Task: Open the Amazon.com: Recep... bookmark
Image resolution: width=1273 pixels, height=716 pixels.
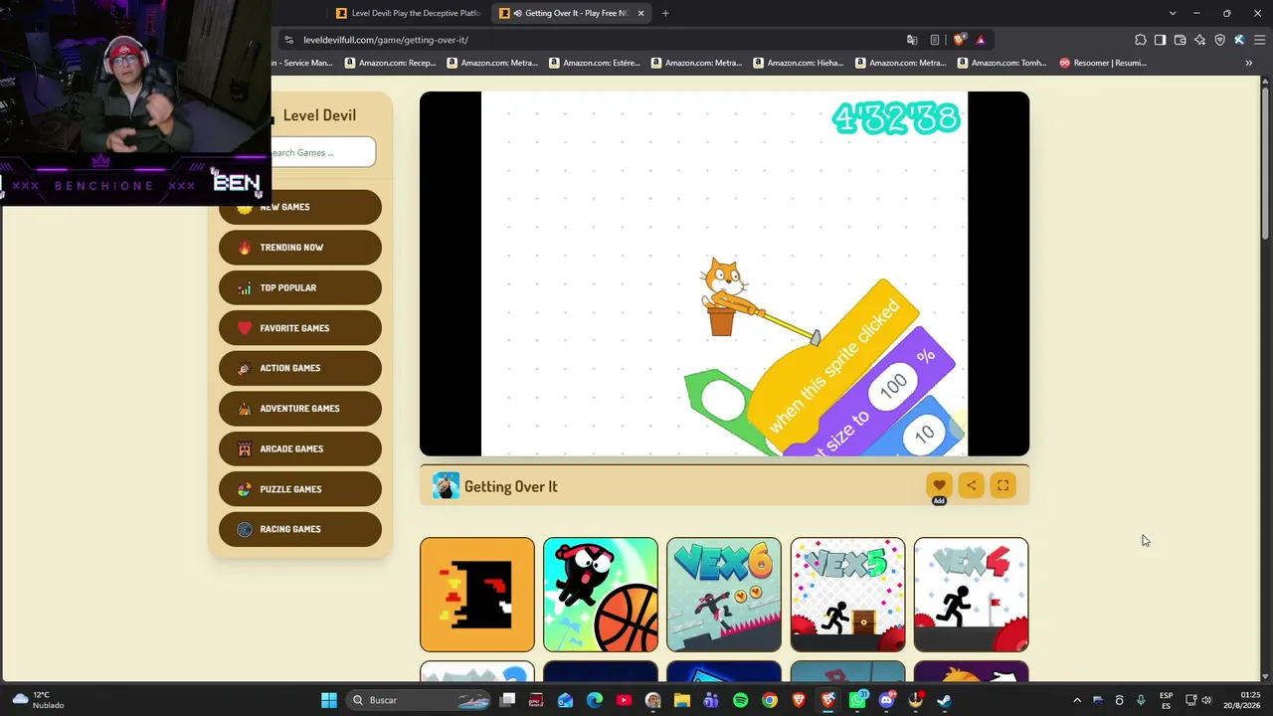Action: 391,63
